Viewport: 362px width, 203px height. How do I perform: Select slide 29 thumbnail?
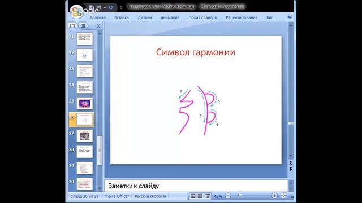coord(85,168)
